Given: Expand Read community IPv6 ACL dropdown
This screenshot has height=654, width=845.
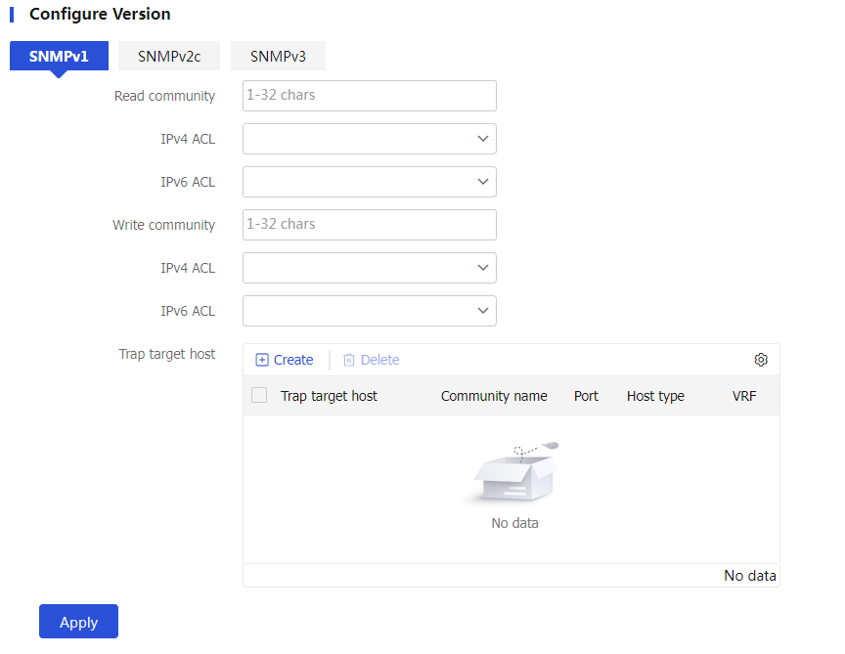Looking at the screenshot, I should 369,182.
